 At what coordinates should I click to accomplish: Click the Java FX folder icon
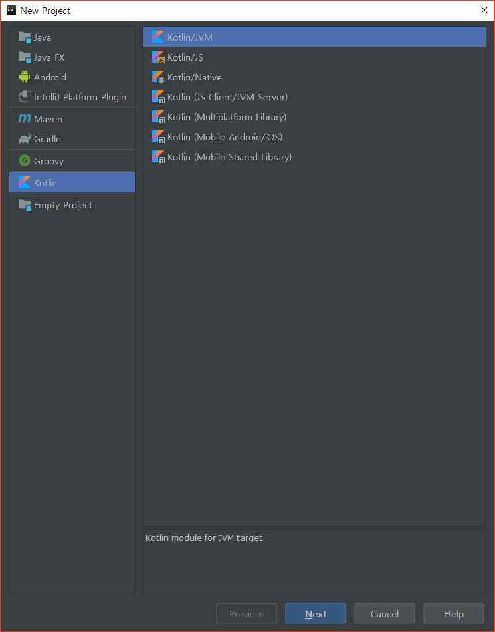pyautogui.click(x=25, y=57)
